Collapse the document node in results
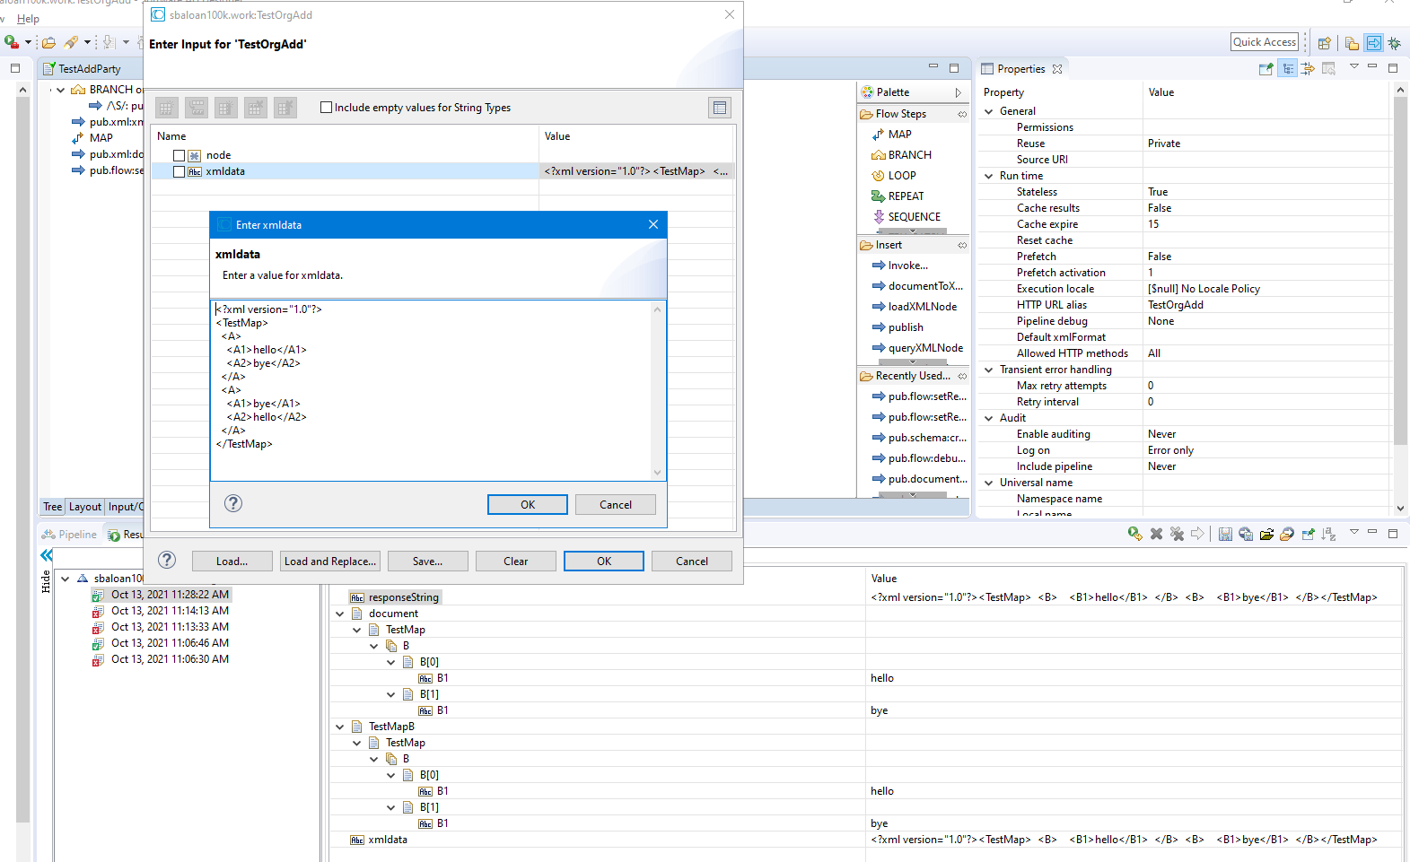This screenshot has height=862, width=1410. point(340,614)
